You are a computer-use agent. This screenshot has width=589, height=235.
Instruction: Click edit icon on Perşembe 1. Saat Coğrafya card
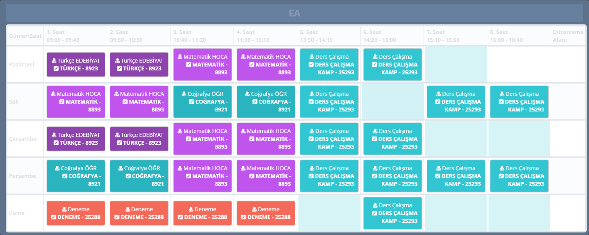[x=65, y=176]
